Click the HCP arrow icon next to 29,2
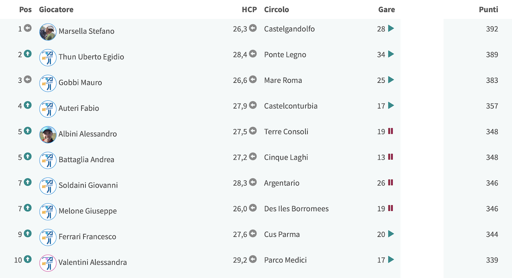Image resolution: width=512 pixels, height=278 pixels. click(253, 259)
